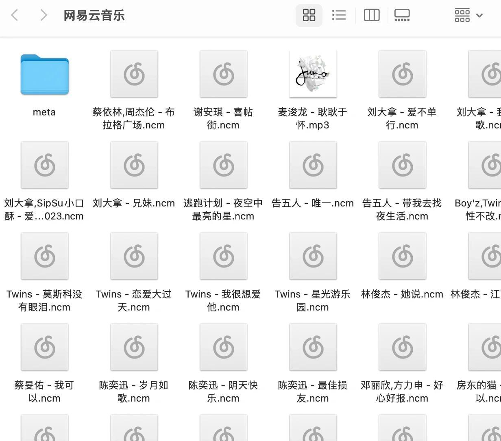Select 蔡依林,周杰伦 - 布拉格广场.ncm file icon

[134, 74]
